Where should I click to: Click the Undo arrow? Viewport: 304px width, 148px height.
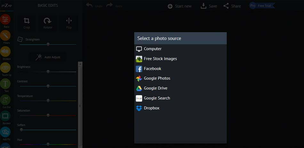pos(89,5)
